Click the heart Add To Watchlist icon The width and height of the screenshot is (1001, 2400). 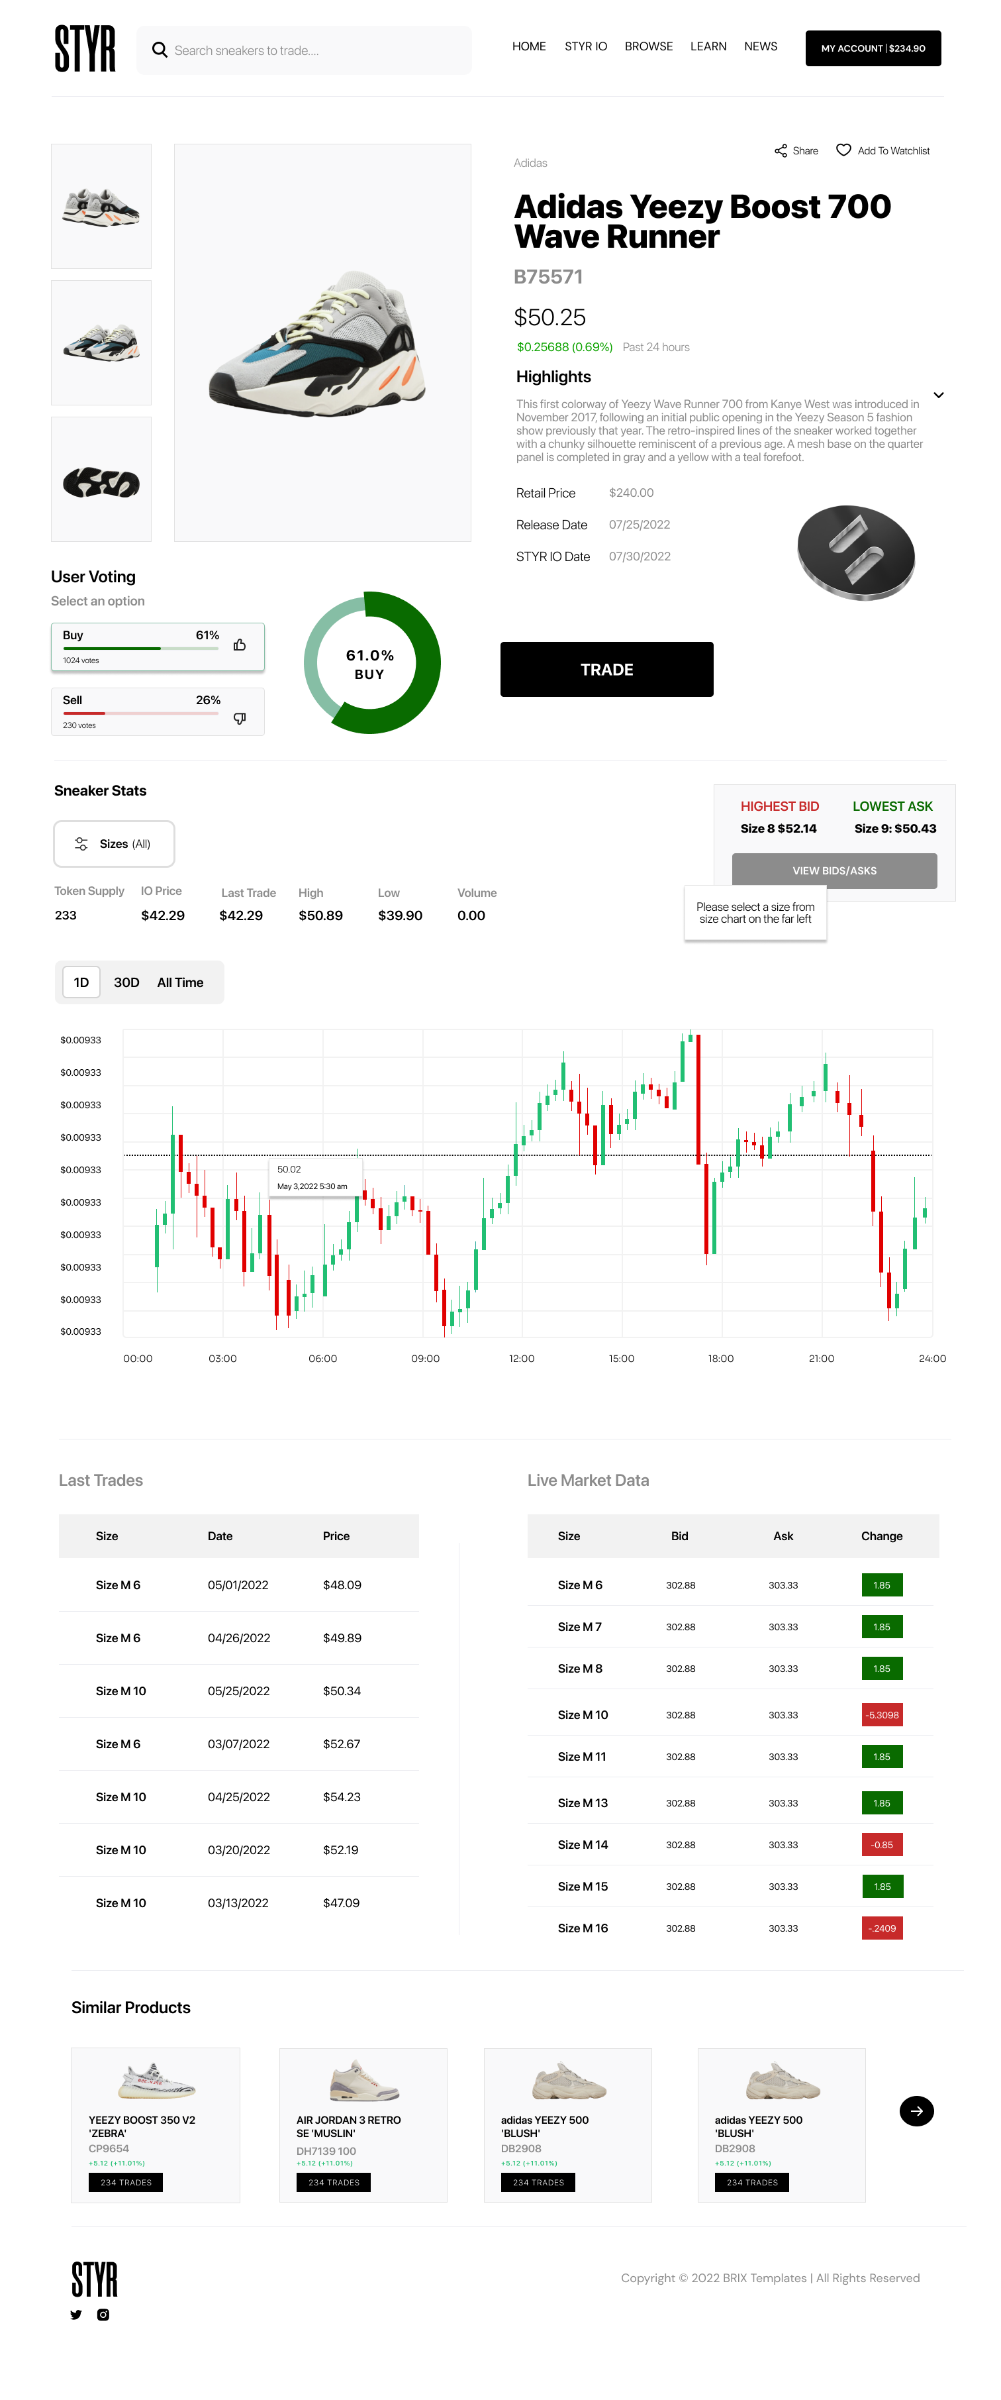tap(843, 150)
